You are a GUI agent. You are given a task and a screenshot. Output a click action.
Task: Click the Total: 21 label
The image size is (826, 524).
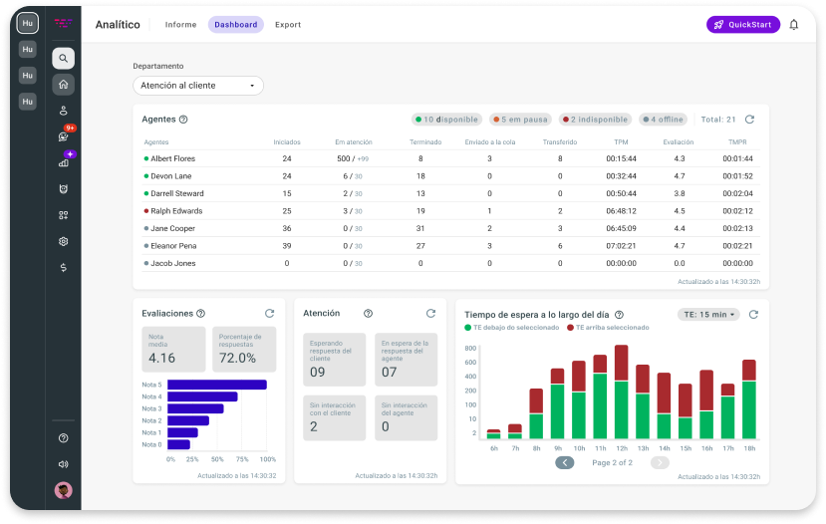(718, 120)
